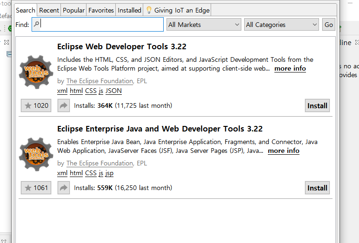The height and width of the screenshot is (243, 359).
Task: Click the share arrow for Web Developer Tools
Action: (x=64, y=105)
